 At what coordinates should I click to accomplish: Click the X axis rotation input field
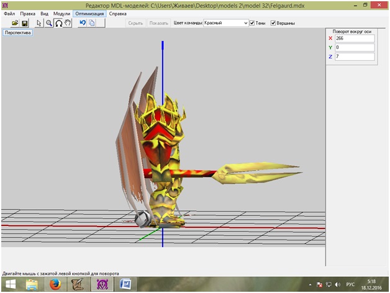click(x=353, y=38)
